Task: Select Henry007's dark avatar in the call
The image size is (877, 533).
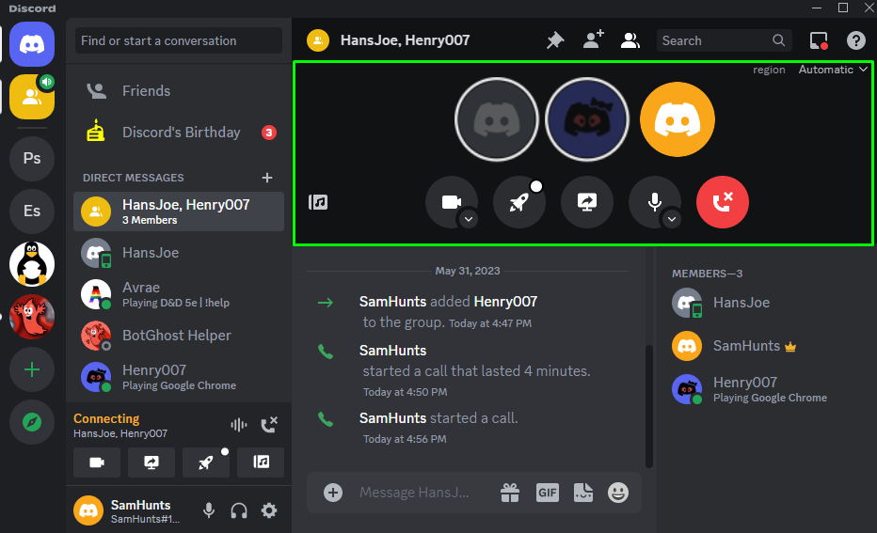Action: click(587, 119)
